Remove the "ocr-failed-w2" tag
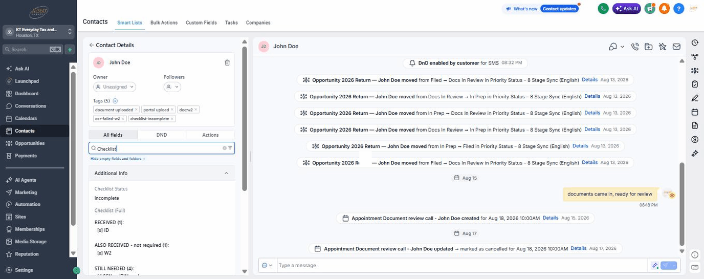 123,118
